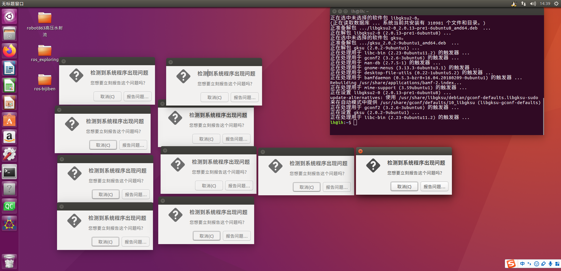Open LibreOffice Impress from the launcher
The width and height of the screenshot is (561, 271).
point(9,102)
